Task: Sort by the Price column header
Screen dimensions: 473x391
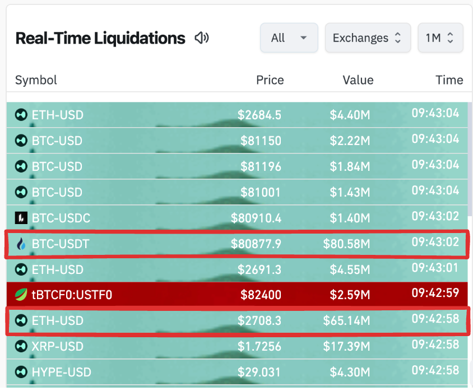Action: (x=270, y=80)
